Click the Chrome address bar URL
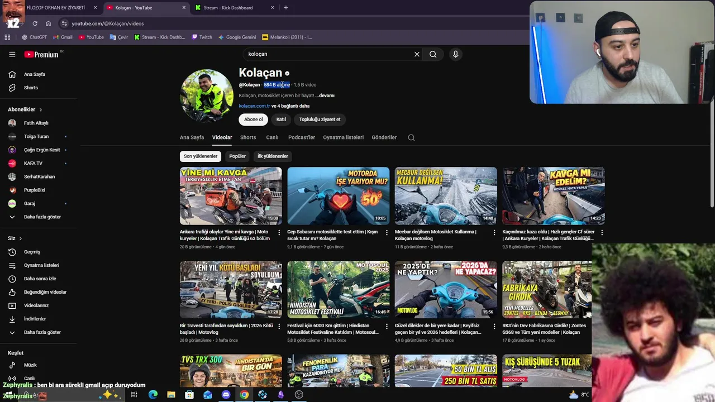Viewport: 715px width, 402px height. (108, 23)
